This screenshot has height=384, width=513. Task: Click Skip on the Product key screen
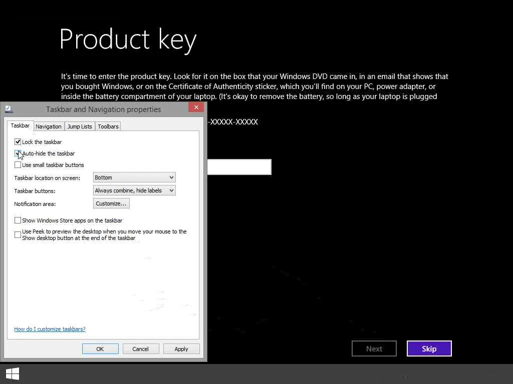point(429,348)
